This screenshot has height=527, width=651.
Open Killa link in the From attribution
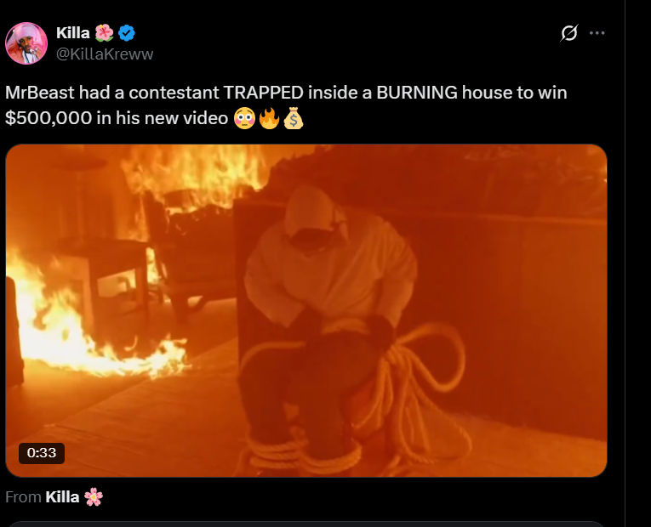(62, 496)
